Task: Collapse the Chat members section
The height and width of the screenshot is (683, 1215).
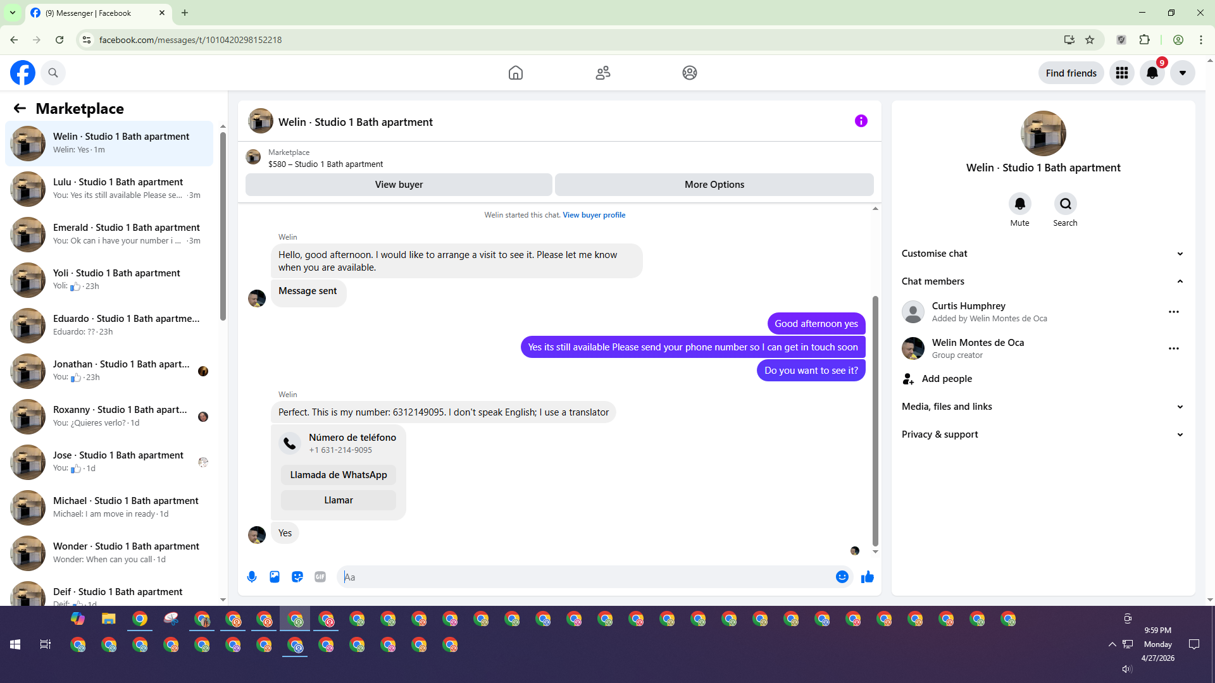Action: [x=1042, y=281]
